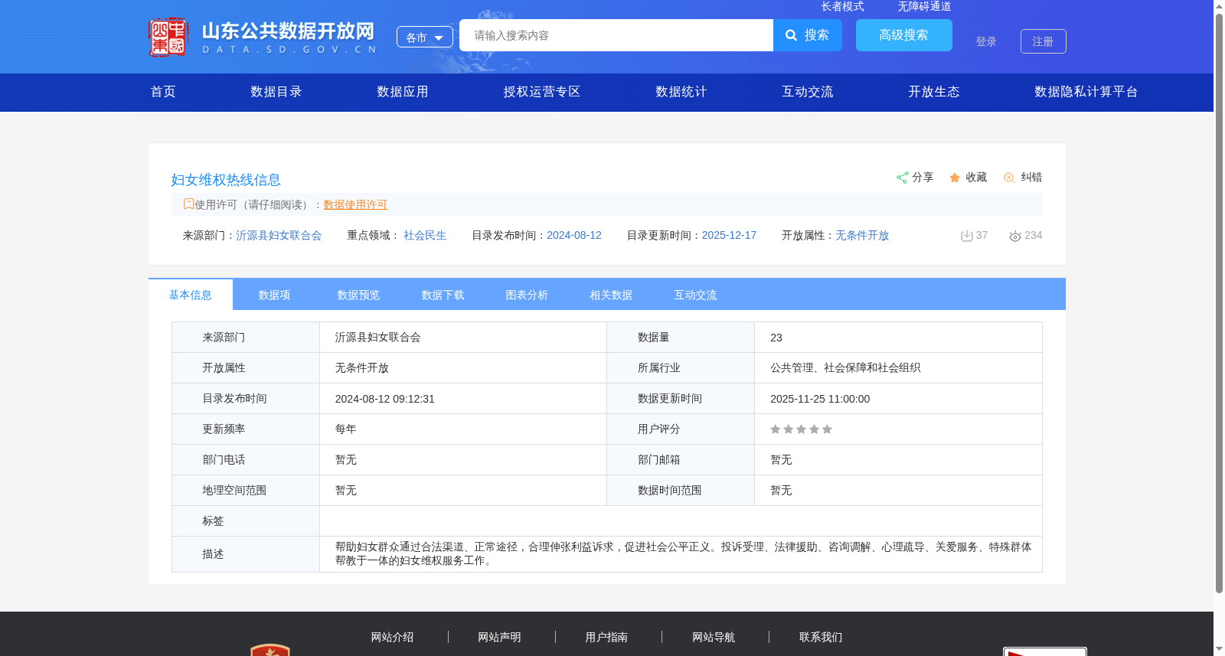Click the 社会民生 domain link
Screen dimensions: 1225x656
[x=425, y=235]
